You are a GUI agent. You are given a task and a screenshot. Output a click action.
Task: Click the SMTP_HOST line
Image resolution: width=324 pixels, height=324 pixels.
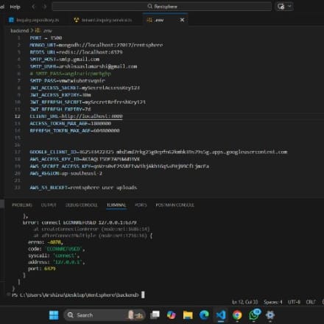pos(65,59)
